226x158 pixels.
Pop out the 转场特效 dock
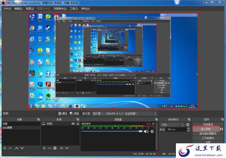pos(189,119)
